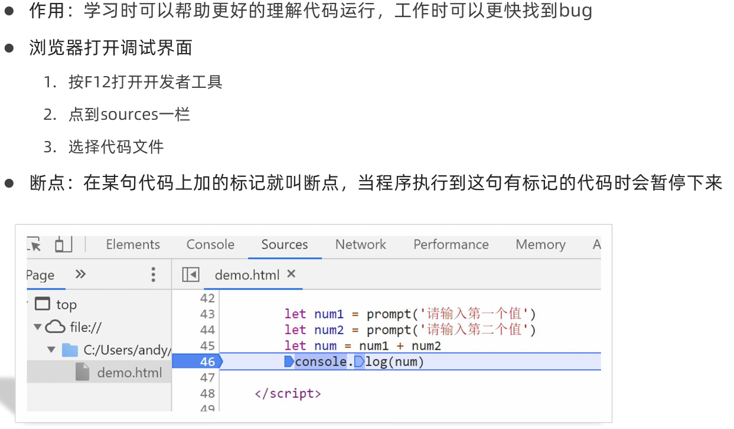The width and height of the screenshot is (734, 429).
Task: Click the text '选择代码文件'
Action: tap(116, 146)
